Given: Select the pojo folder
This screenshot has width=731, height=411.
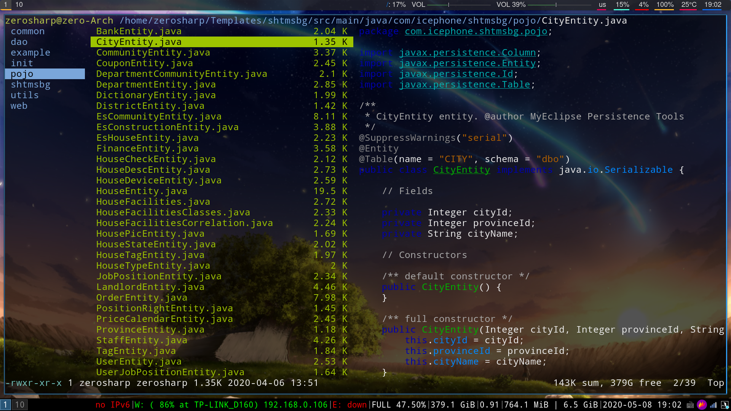Looking at the screenshot, I should point(22,74).
